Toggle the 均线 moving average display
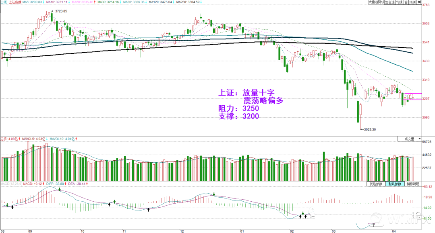The height and width of the screenshot is (233, 435). click(399, 2)
